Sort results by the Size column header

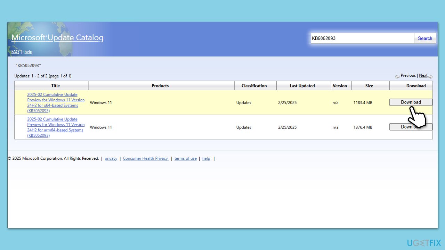[x=369, y=85]
